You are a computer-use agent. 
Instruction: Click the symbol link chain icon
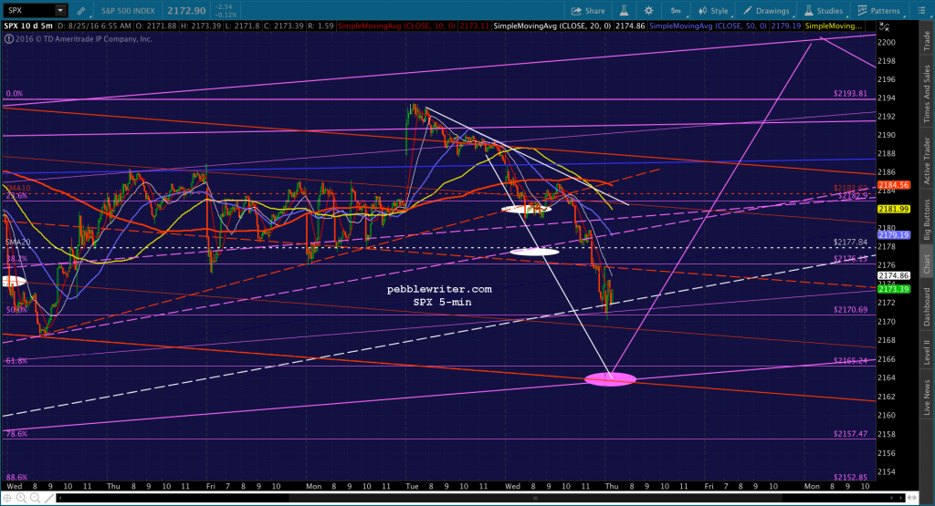(x=81, y=11)
